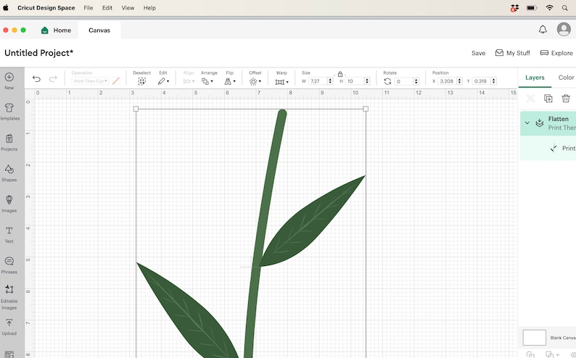Click the group icon in Layers panel
This screenshot has width=576, height=358.
(x=530, y=99)
